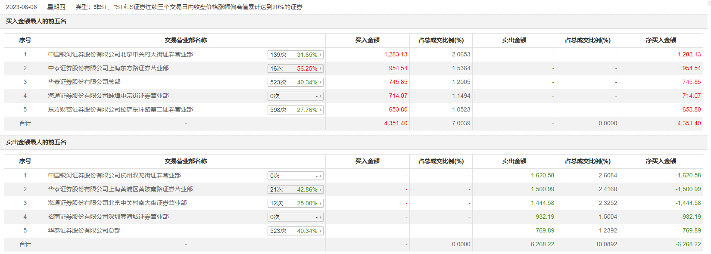Expand 523次 40.34% dropdown in sell table

pos(295,231)
